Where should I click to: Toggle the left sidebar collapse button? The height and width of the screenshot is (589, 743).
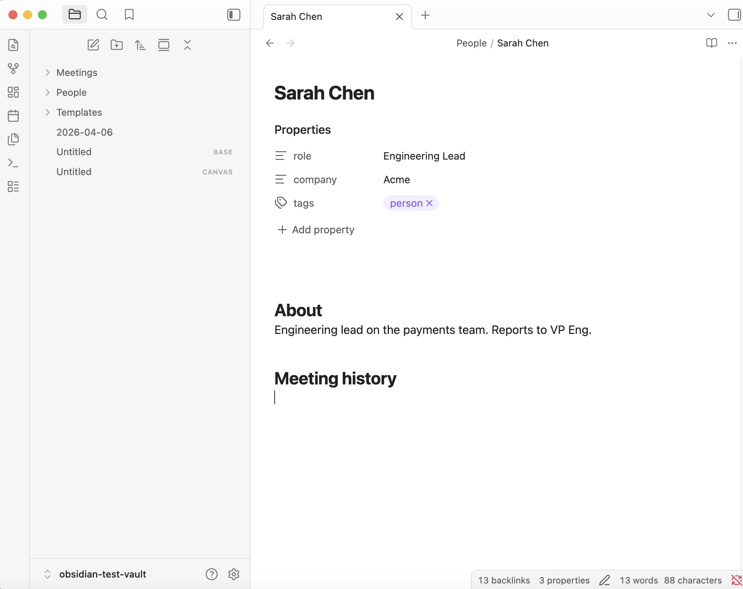click(x=233, y=15)
